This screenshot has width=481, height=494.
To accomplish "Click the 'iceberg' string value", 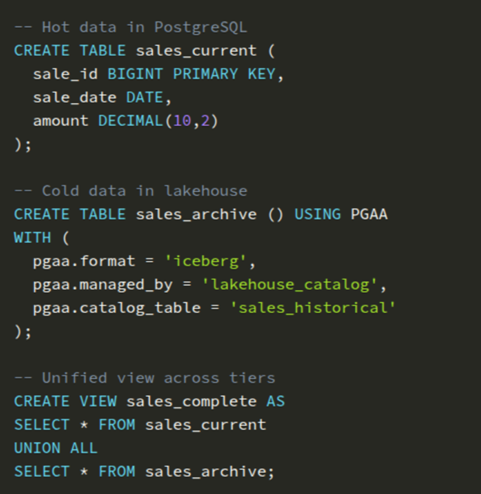I will click(210, 261).
